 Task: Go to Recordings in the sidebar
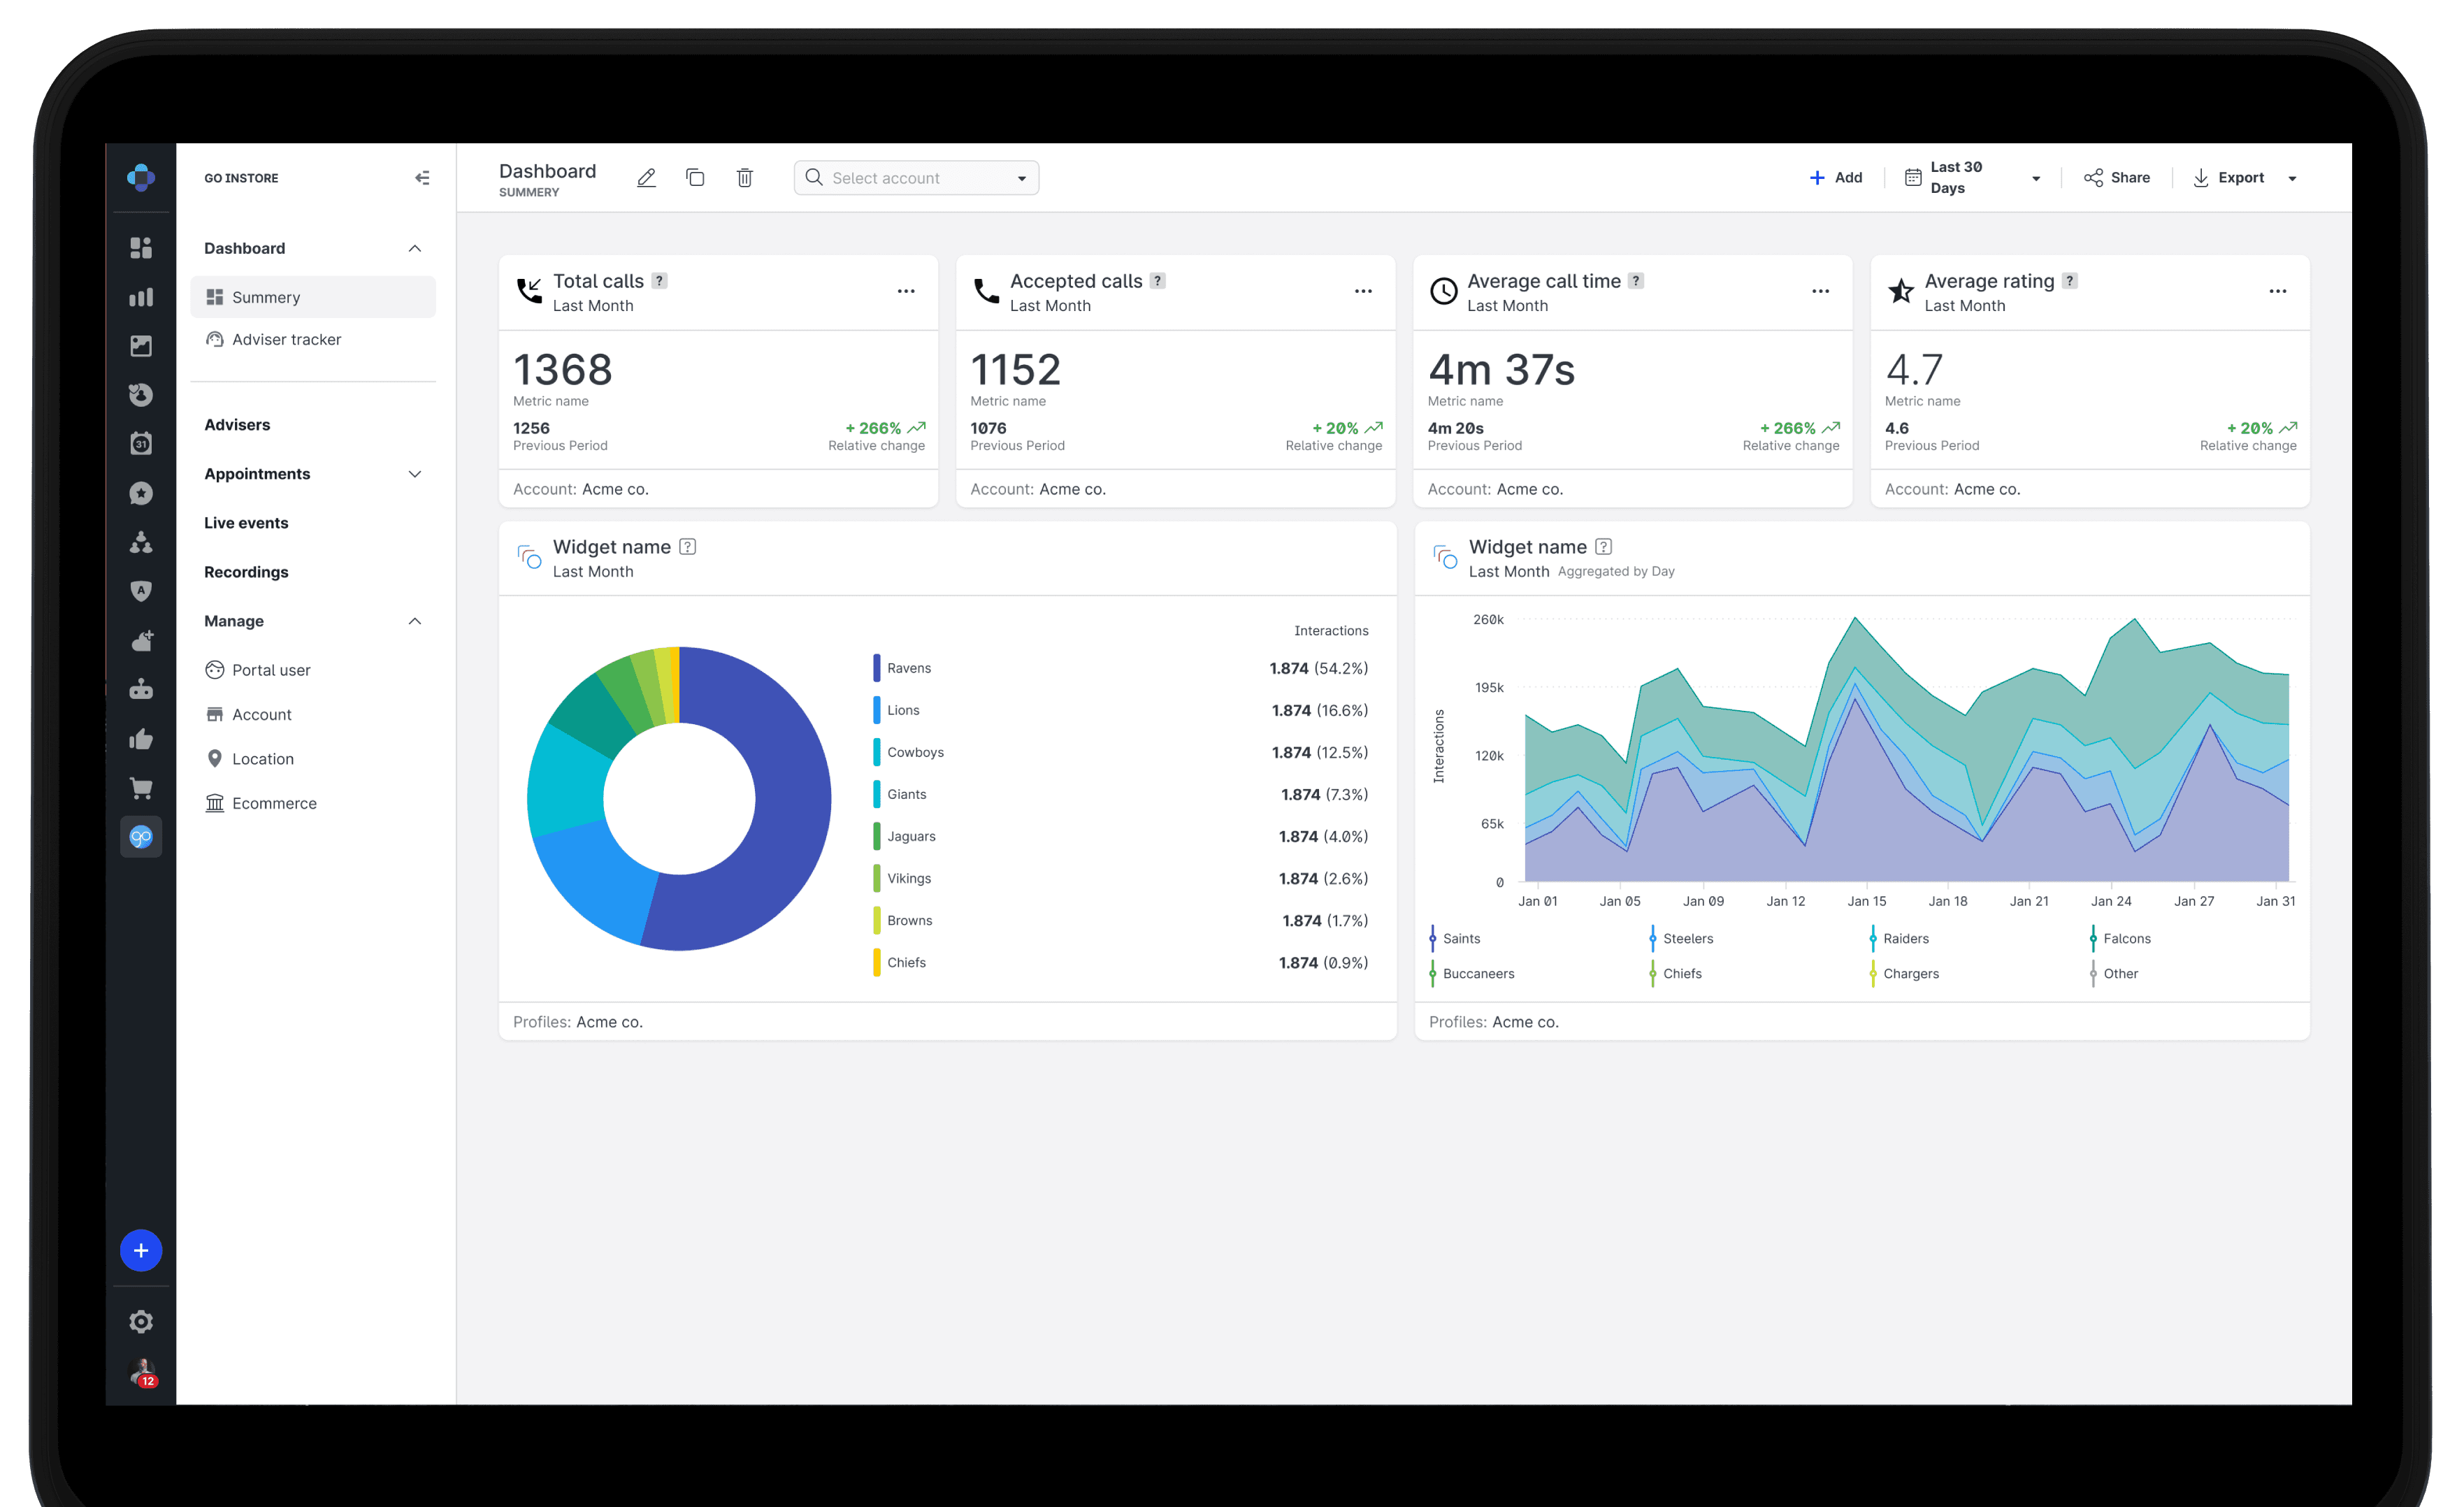[246, 572]
